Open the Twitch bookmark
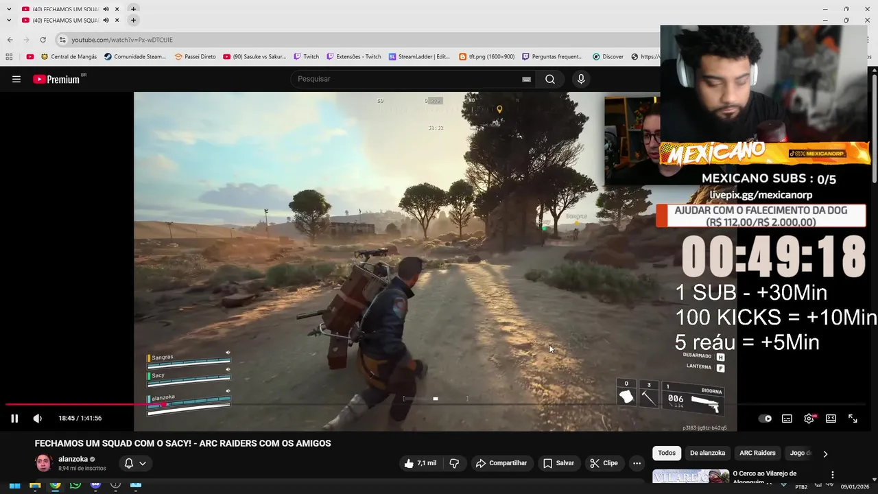This screenshot has height=494, width=878. [306, 57]
